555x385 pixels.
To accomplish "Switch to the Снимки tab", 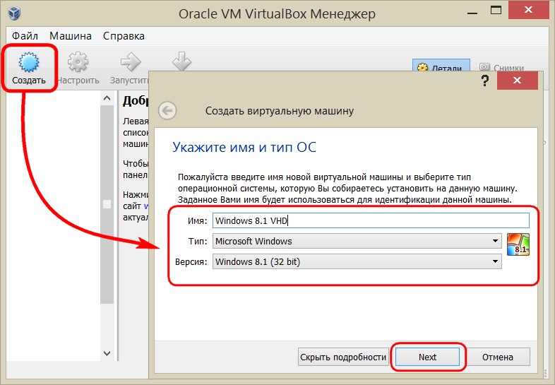I will click(x=503, y=66).
